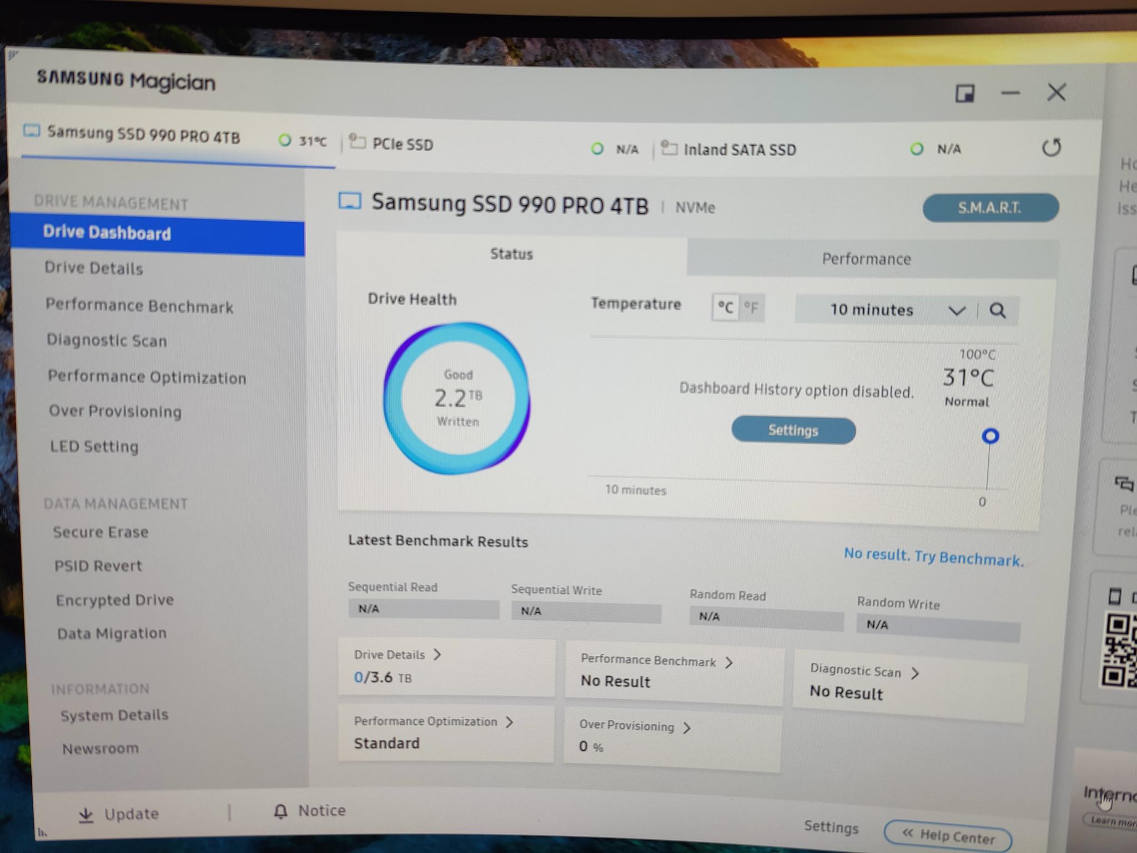Click the Drive Health ring graphic

click(x=457, y=399)
